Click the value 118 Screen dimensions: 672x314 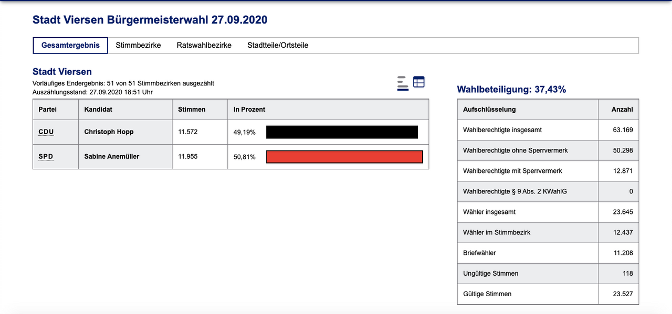(x=627, y=273)
